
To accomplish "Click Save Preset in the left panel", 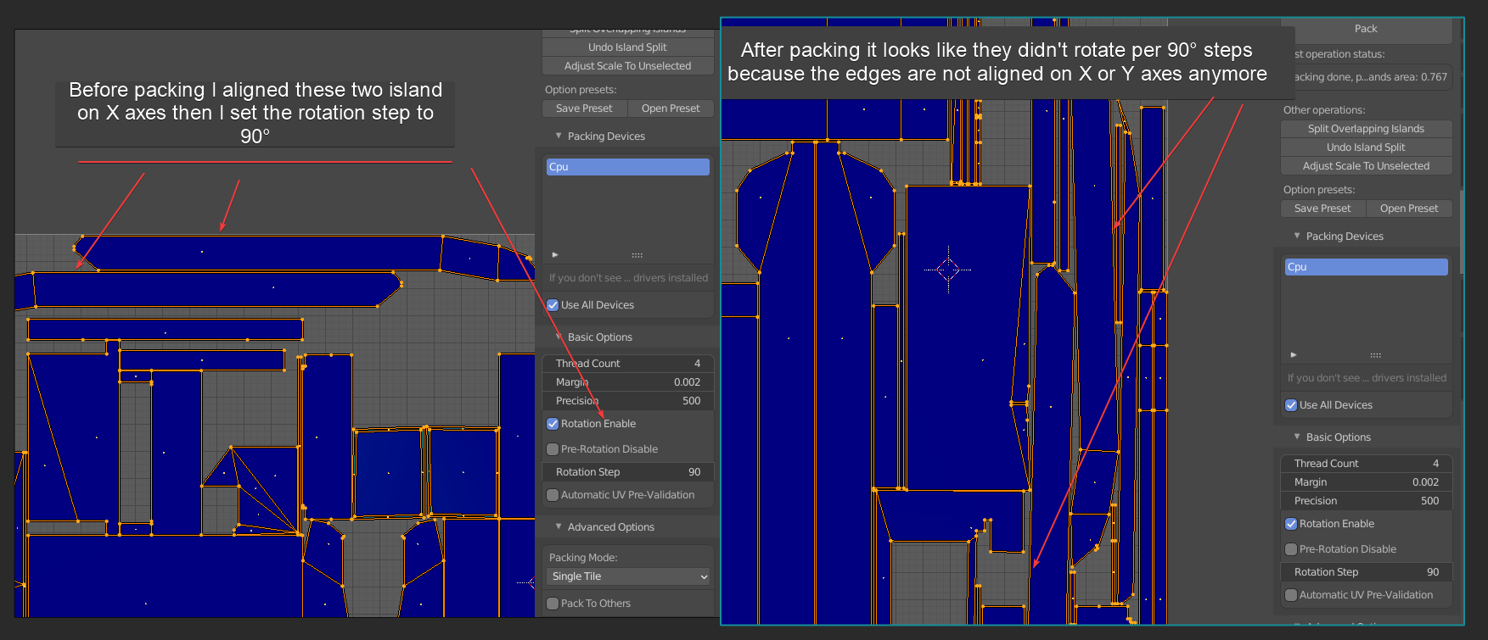I will click(x=584, y=109).
